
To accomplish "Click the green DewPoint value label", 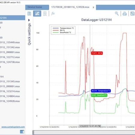I will (x=99, y=95).
